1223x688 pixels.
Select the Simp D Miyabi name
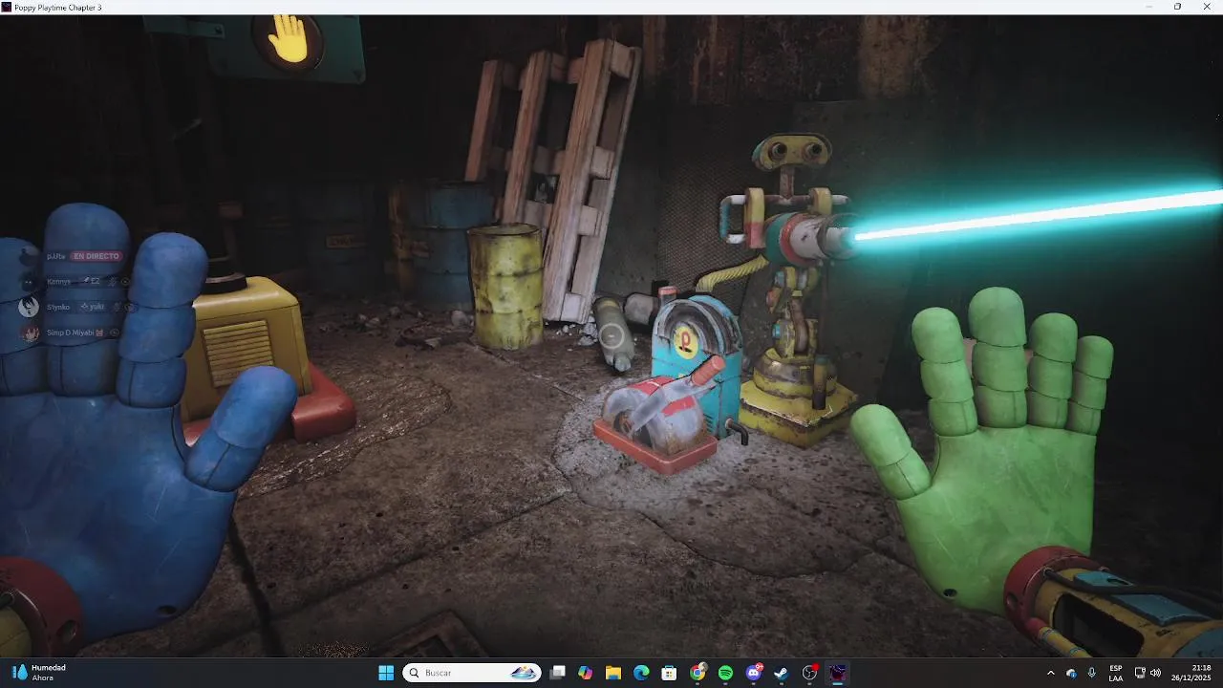(x=69, y=333)
